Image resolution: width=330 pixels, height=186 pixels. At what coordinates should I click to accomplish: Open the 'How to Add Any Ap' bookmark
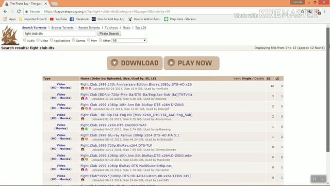108,19
